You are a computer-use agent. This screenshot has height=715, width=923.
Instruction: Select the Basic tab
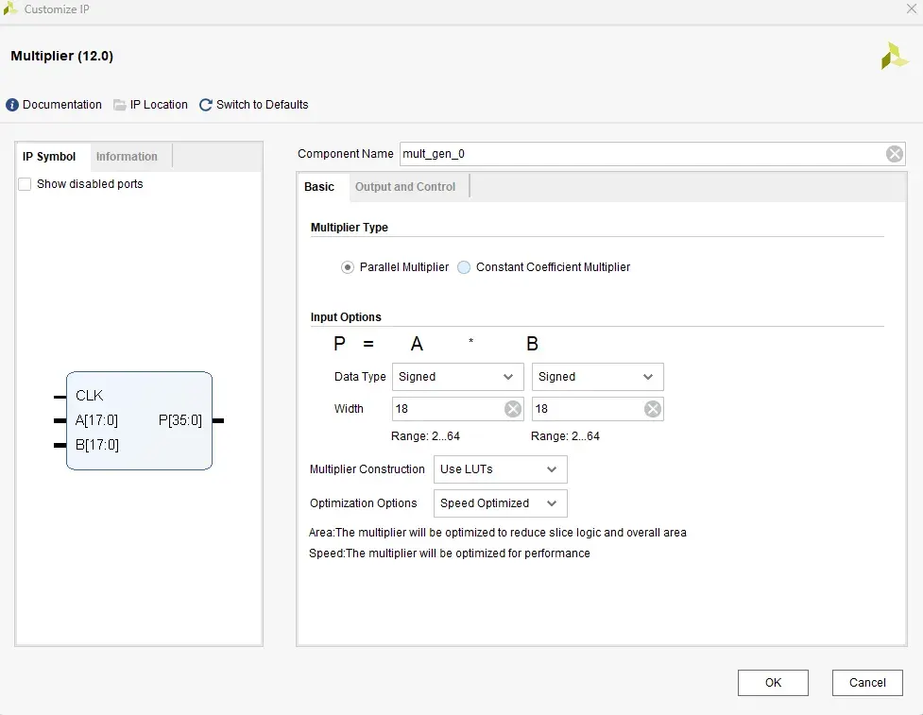(x=319, y=187)
